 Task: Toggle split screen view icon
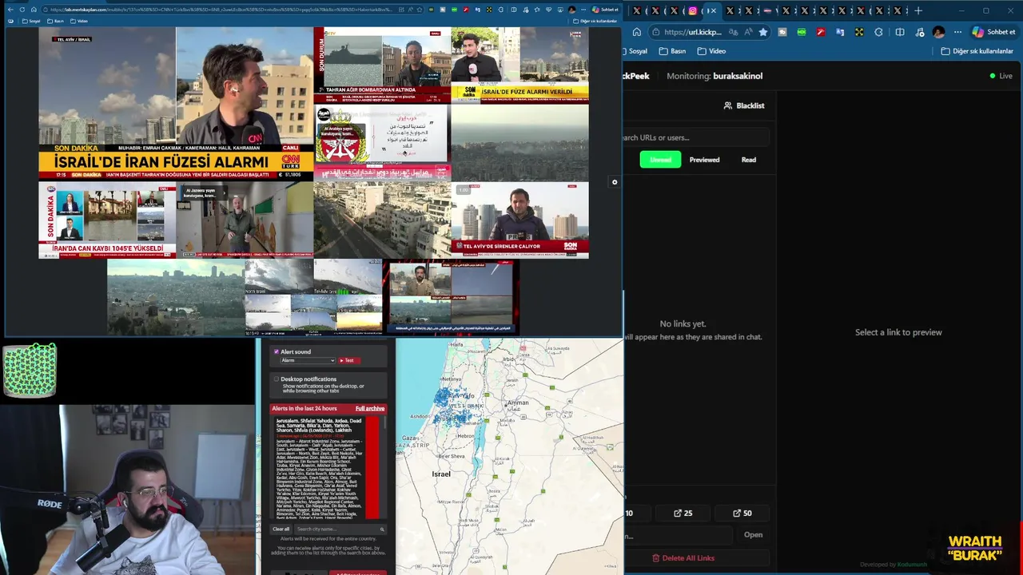900,32
